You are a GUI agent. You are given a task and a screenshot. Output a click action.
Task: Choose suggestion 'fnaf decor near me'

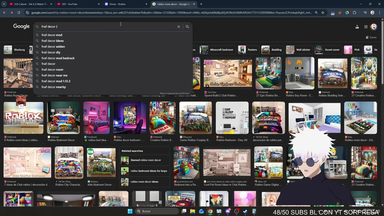click(x=112, y=76)
